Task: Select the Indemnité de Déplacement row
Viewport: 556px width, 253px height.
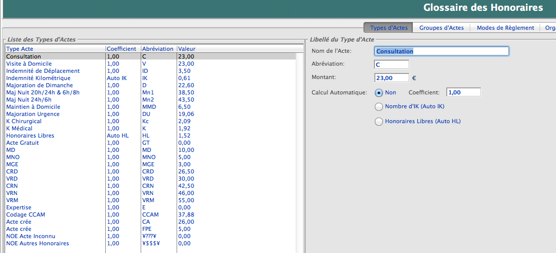Action: pyautogui.click(x=151, y=71)
